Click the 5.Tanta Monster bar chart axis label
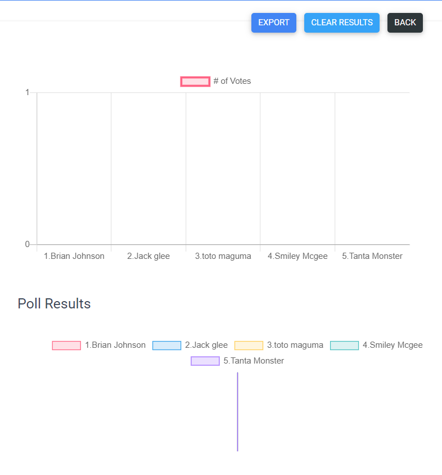442x475 pixels. coord(372,256)
